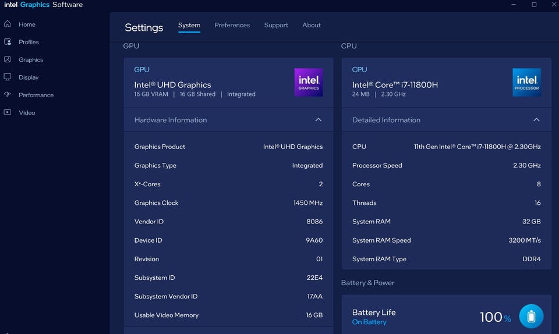Click the Intel Processor blue badge
This screenshot has width=559, height=334.
[x=526, y=82]
